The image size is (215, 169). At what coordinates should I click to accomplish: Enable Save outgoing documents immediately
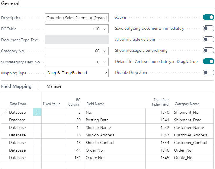coord(208,29)
